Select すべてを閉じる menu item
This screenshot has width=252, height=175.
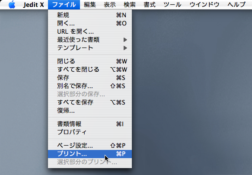[90, 70]
